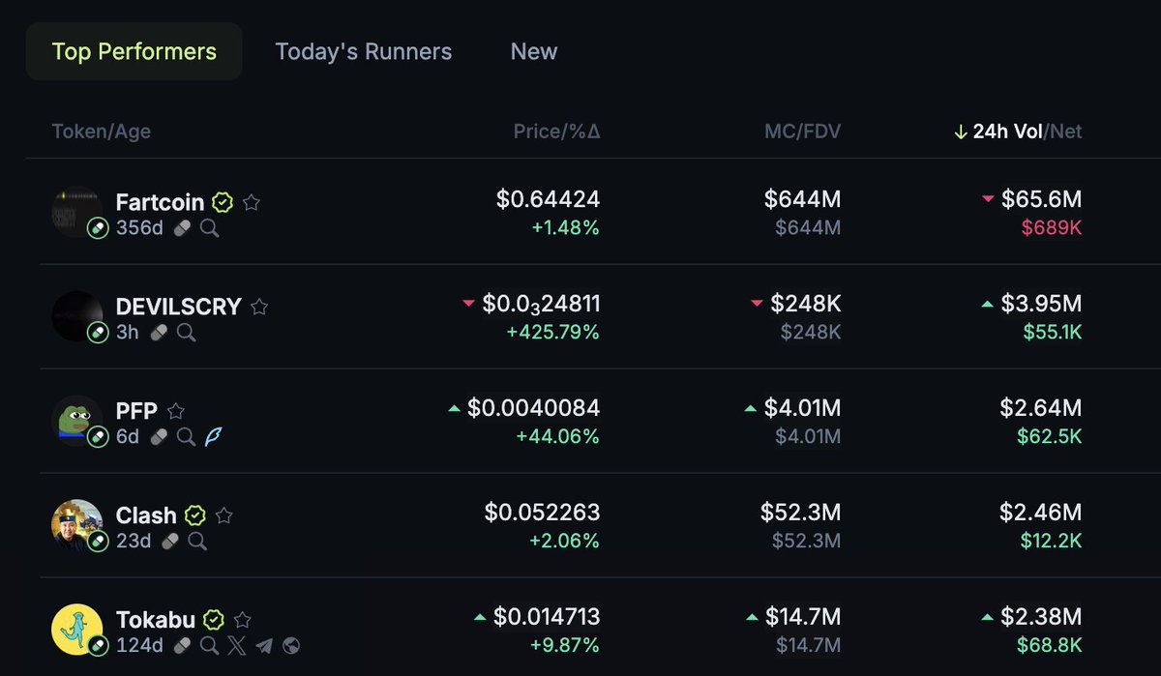Select the Top Performers tab
The height and width of the screenshot is (676, 1161).
click(x=134, y=51)
